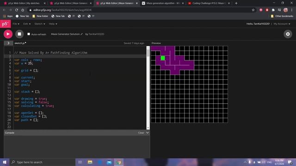Open the New folder bookmark
This screenshot has width=296, height=166.
coord(40,16)
